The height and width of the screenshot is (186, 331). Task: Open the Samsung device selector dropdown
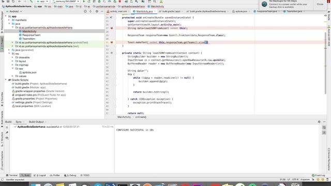coord(66,2)
